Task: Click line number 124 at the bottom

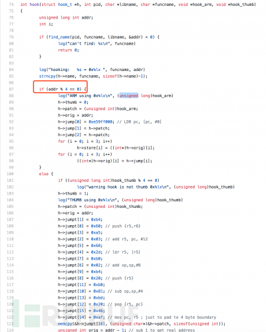Action: coord(10,330)
